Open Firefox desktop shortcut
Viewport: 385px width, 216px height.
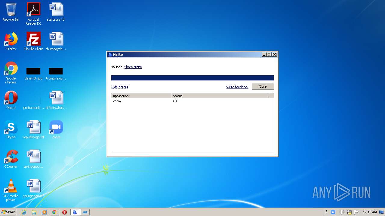[x=11, y=41]
